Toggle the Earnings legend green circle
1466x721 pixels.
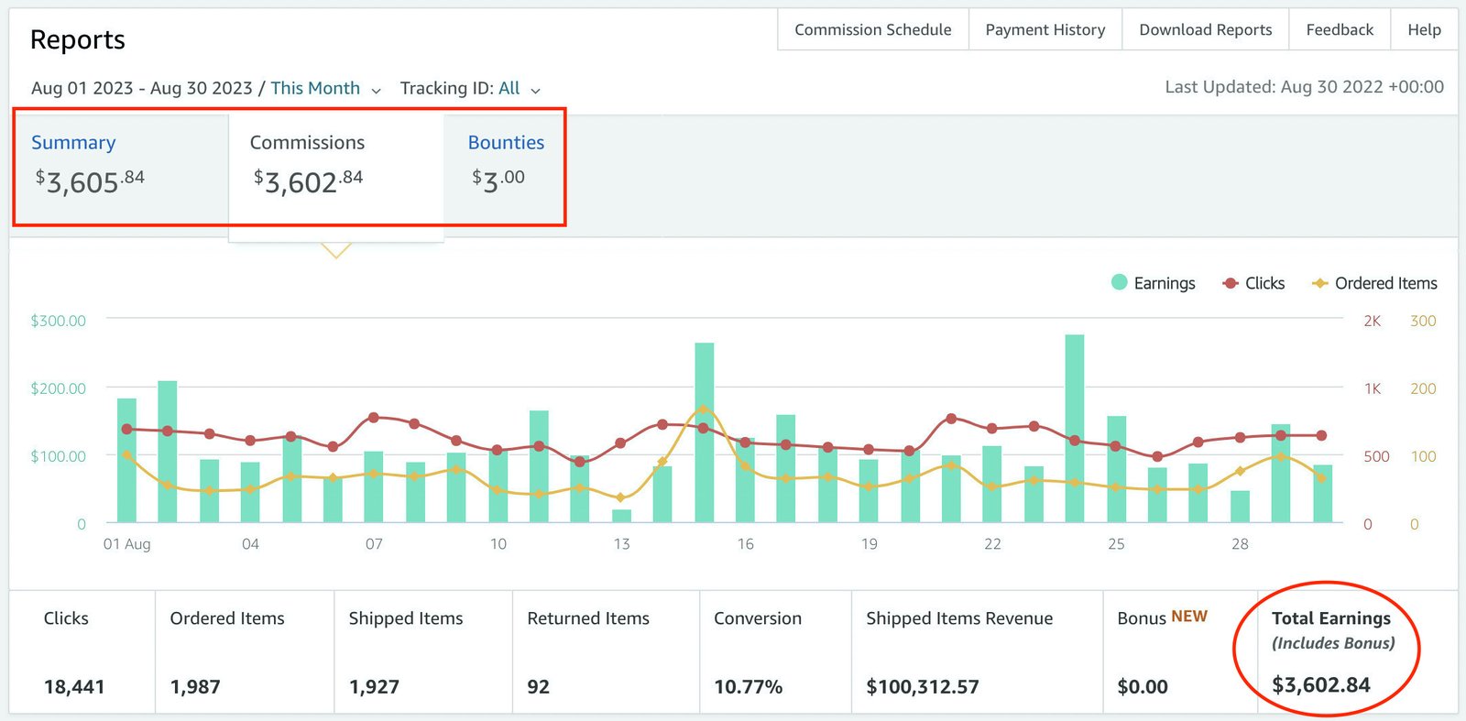tap(1119, 282)
